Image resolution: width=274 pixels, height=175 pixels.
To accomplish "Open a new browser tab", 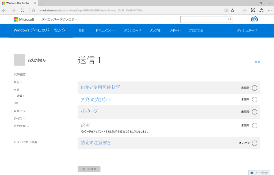I will [41, 3].
